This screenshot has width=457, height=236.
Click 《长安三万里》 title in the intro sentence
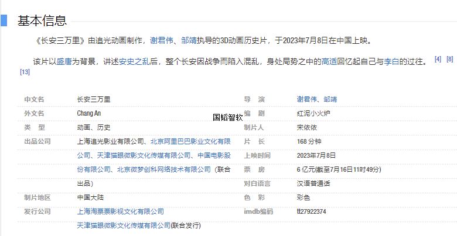coord(60,40)
